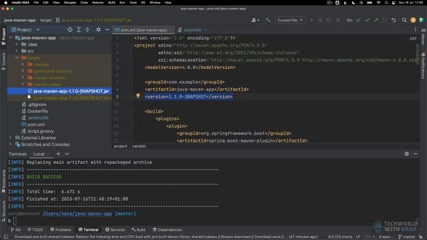Click the Git commit checkmark icon
The image size is (427, 240).
tap(368, 20)
